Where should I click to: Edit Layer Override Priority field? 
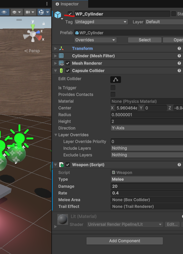pyautogui.click(x=147, y=142)
